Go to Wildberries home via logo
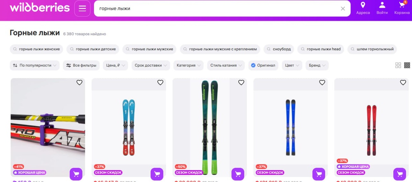 (39, 8)
